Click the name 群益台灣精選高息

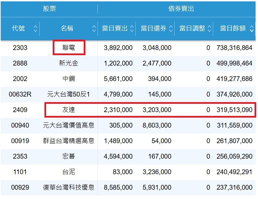click(69, 141)
